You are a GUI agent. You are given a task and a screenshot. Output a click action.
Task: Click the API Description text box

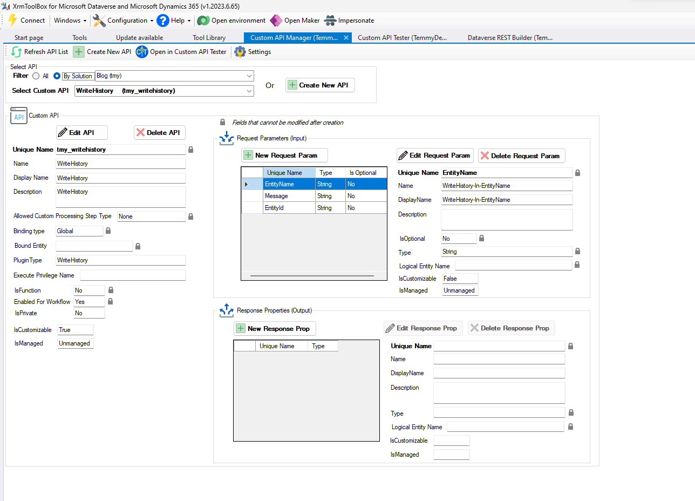(120, 197)
